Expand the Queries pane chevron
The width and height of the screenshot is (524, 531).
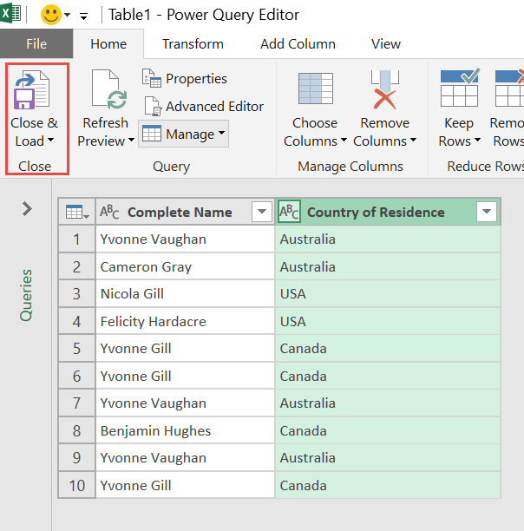point(27,208)
